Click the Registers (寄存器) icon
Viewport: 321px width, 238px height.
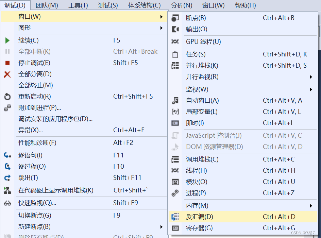175,228
